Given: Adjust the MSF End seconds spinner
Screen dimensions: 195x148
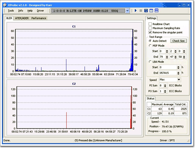Looking at the screenshot, I should point(176,57).
